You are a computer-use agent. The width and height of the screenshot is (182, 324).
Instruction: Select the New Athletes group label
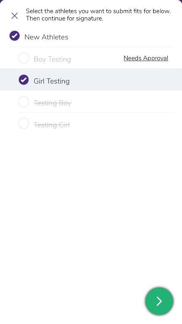pyautogui.click(x=46, y=37)
